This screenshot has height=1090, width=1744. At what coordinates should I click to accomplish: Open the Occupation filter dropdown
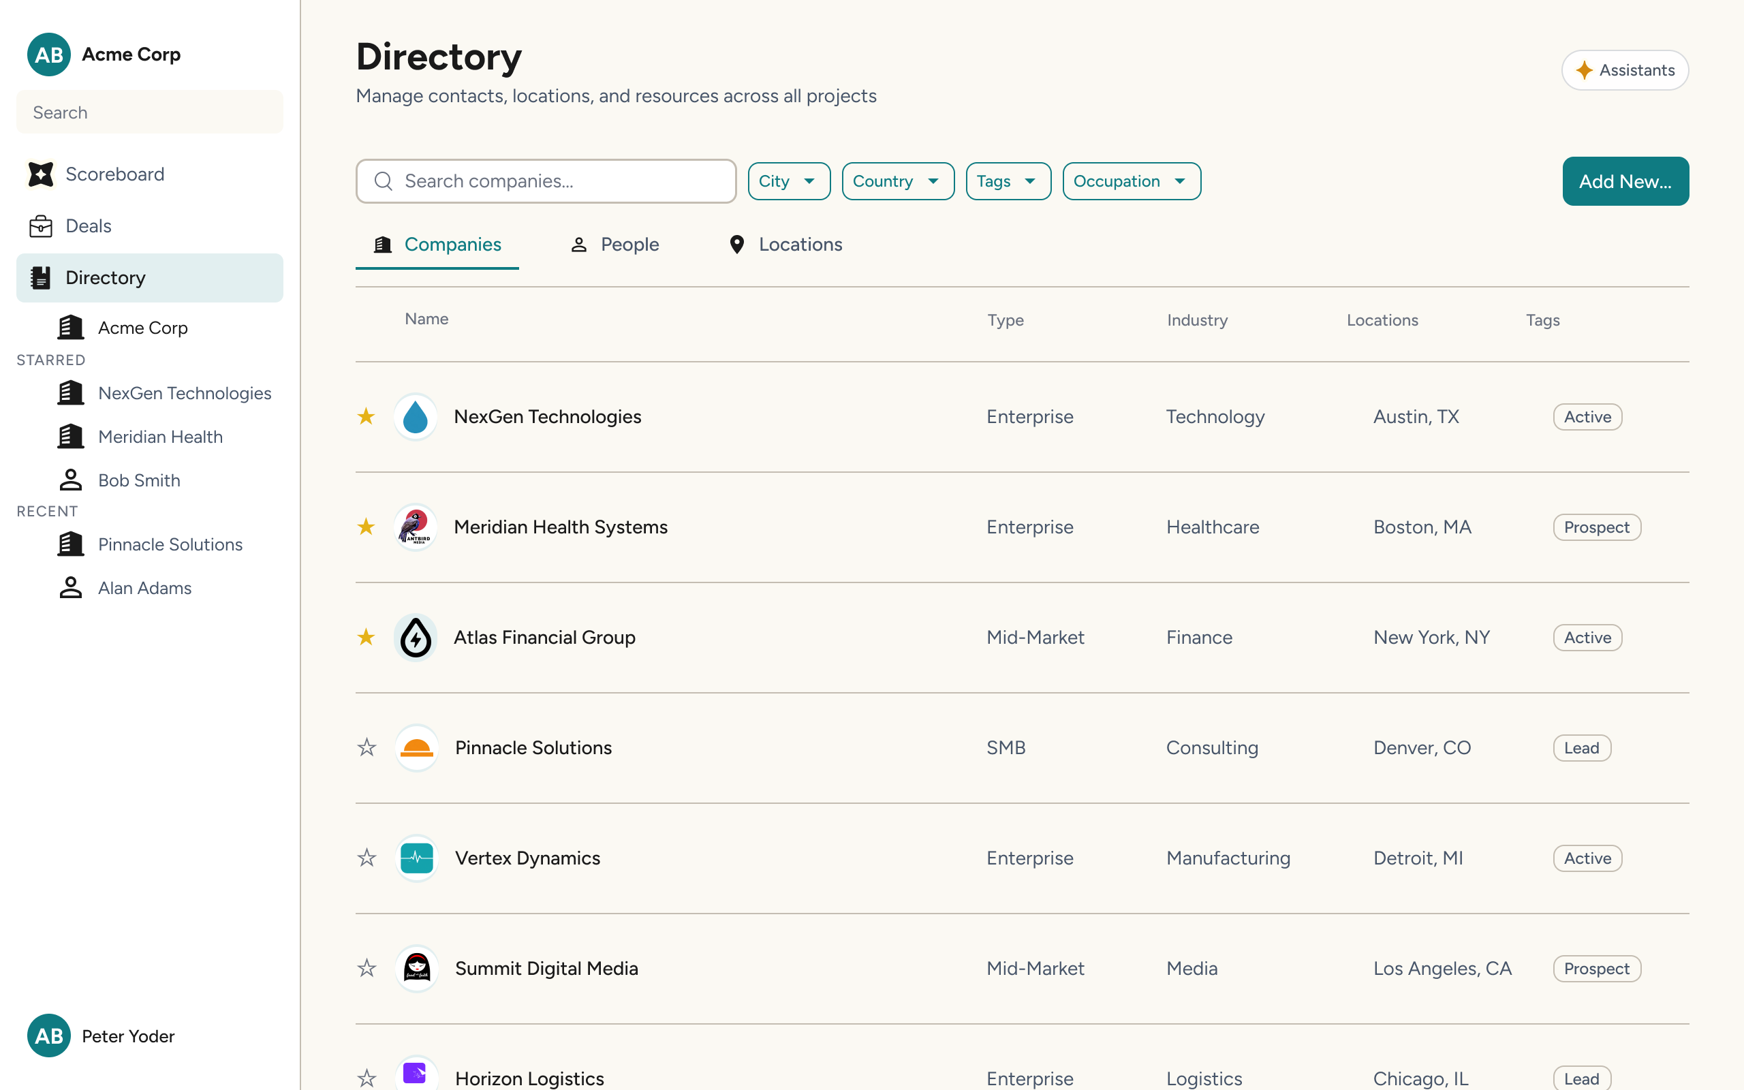1132,181
